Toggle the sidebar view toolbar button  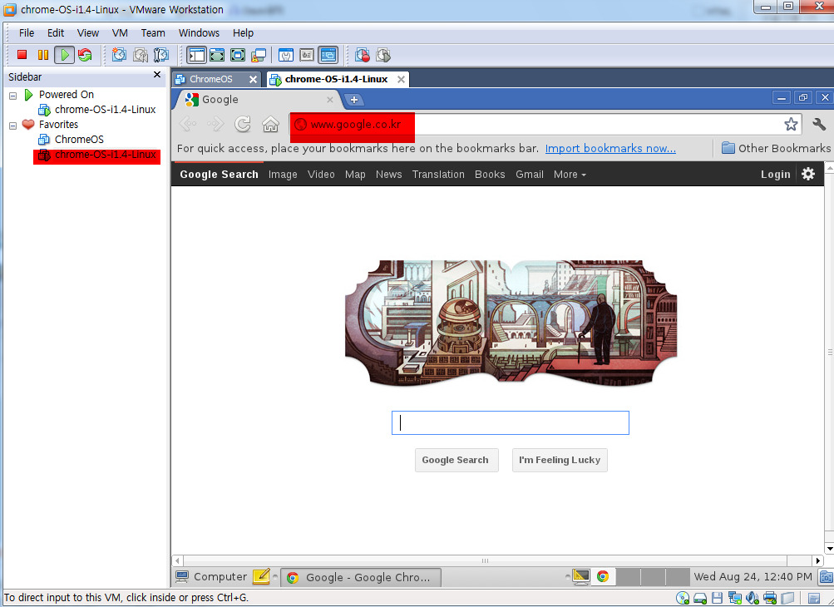click(x=196, y=55)
